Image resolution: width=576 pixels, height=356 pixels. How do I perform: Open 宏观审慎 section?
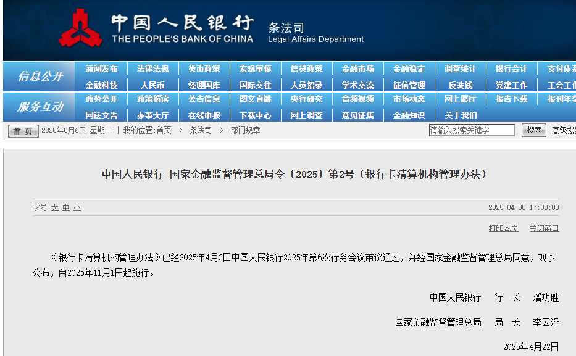[256, 68]
